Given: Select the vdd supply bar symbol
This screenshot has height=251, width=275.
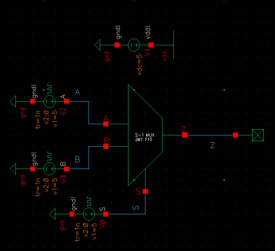Looking at the screenshot, I should (x=173, y=45).
